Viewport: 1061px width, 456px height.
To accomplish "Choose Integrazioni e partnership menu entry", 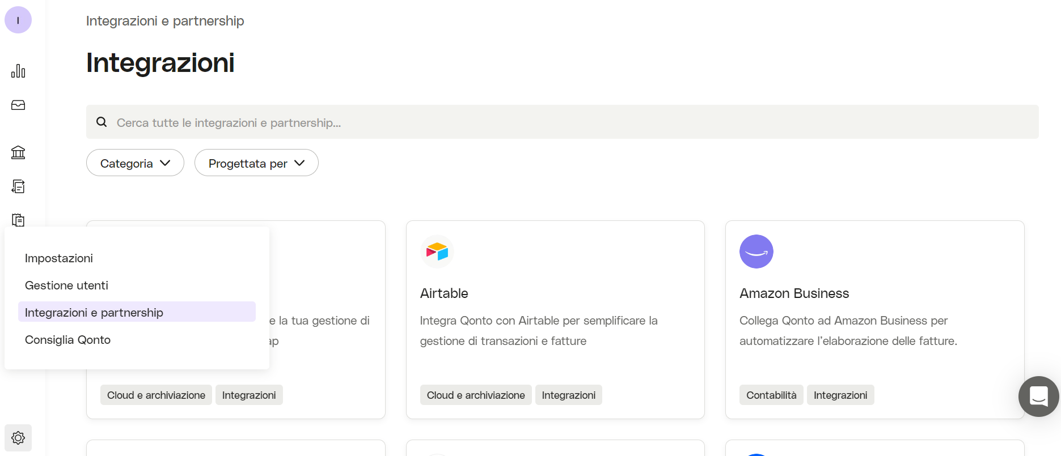I will [137, 312].
